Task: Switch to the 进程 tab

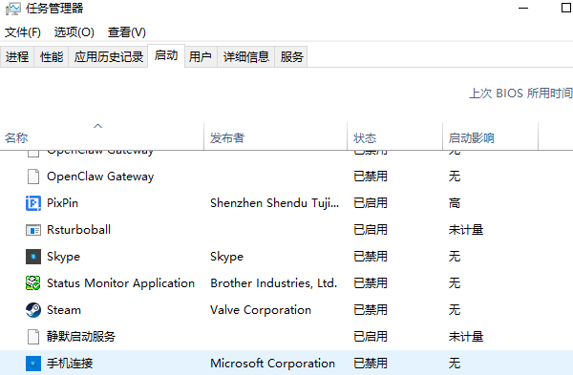Action: tap(17, 56)
